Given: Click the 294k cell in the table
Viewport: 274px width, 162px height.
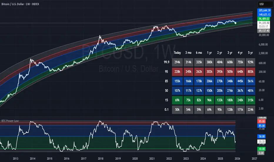Looking at the screenshot, I should pyautogui.click(x=177, y=62).
